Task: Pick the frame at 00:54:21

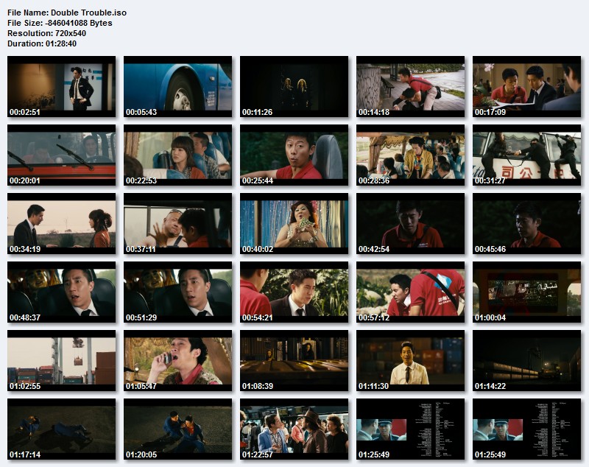Action: tap(294, 292)
